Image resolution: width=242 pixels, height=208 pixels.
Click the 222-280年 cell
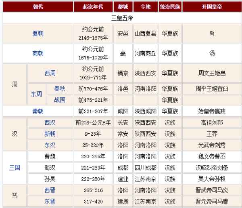[93, 179]
